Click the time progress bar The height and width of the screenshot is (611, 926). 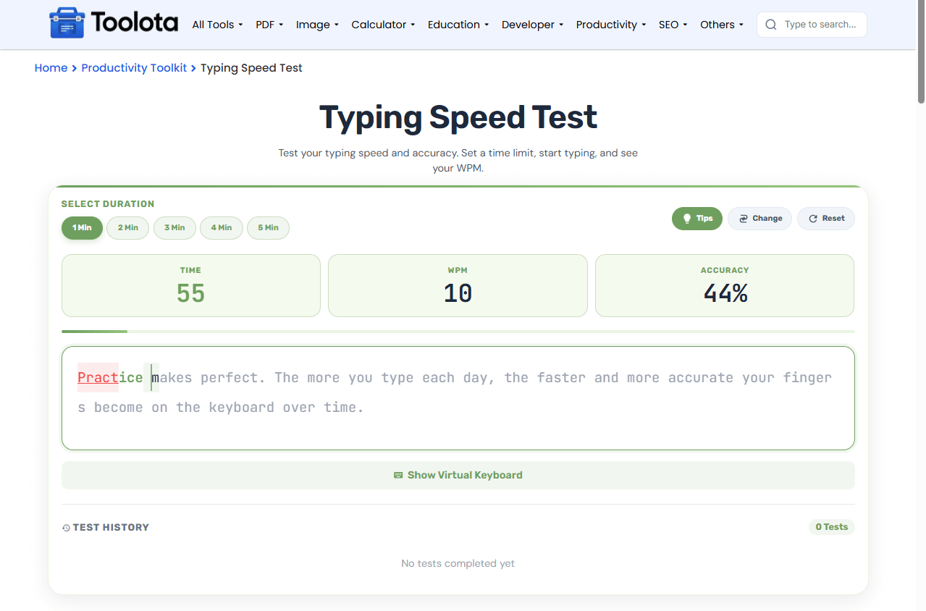coord(458,332)
